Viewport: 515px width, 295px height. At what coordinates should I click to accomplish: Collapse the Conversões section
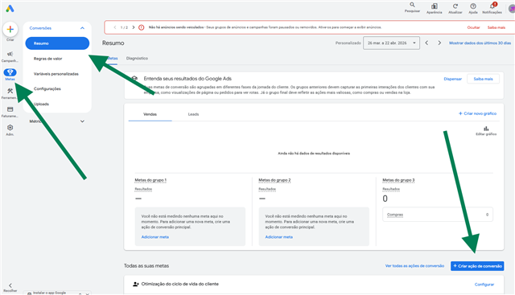pyautogui.click(x=82, y=28)
